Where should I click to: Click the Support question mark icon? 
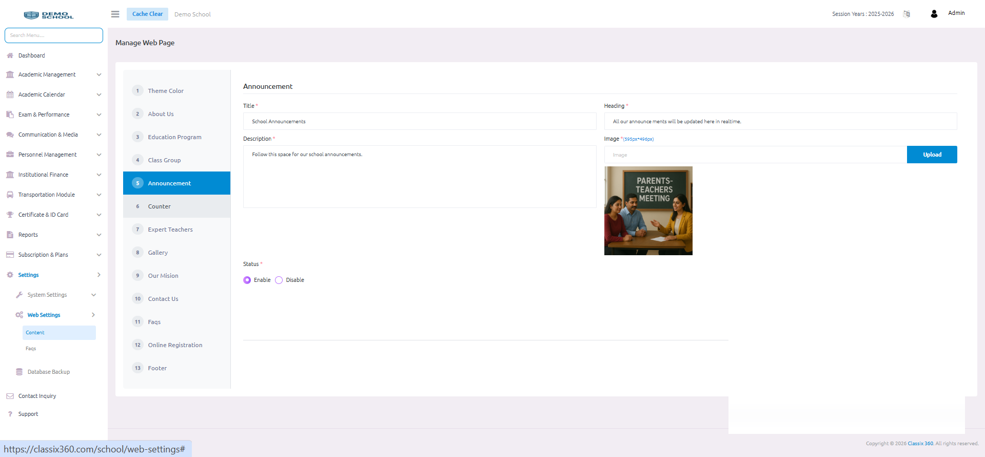10,414
